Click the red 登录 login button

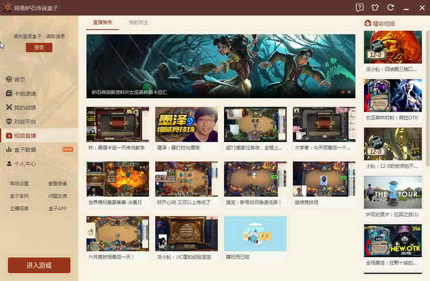39,47
